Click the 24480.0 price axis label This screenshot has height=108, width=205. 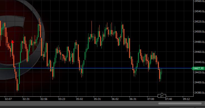click(x=199, y=42)
